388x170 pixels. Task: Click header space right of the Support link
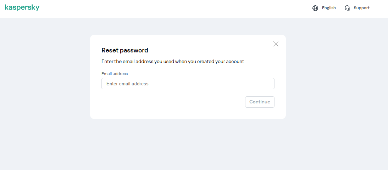[379, 8]
